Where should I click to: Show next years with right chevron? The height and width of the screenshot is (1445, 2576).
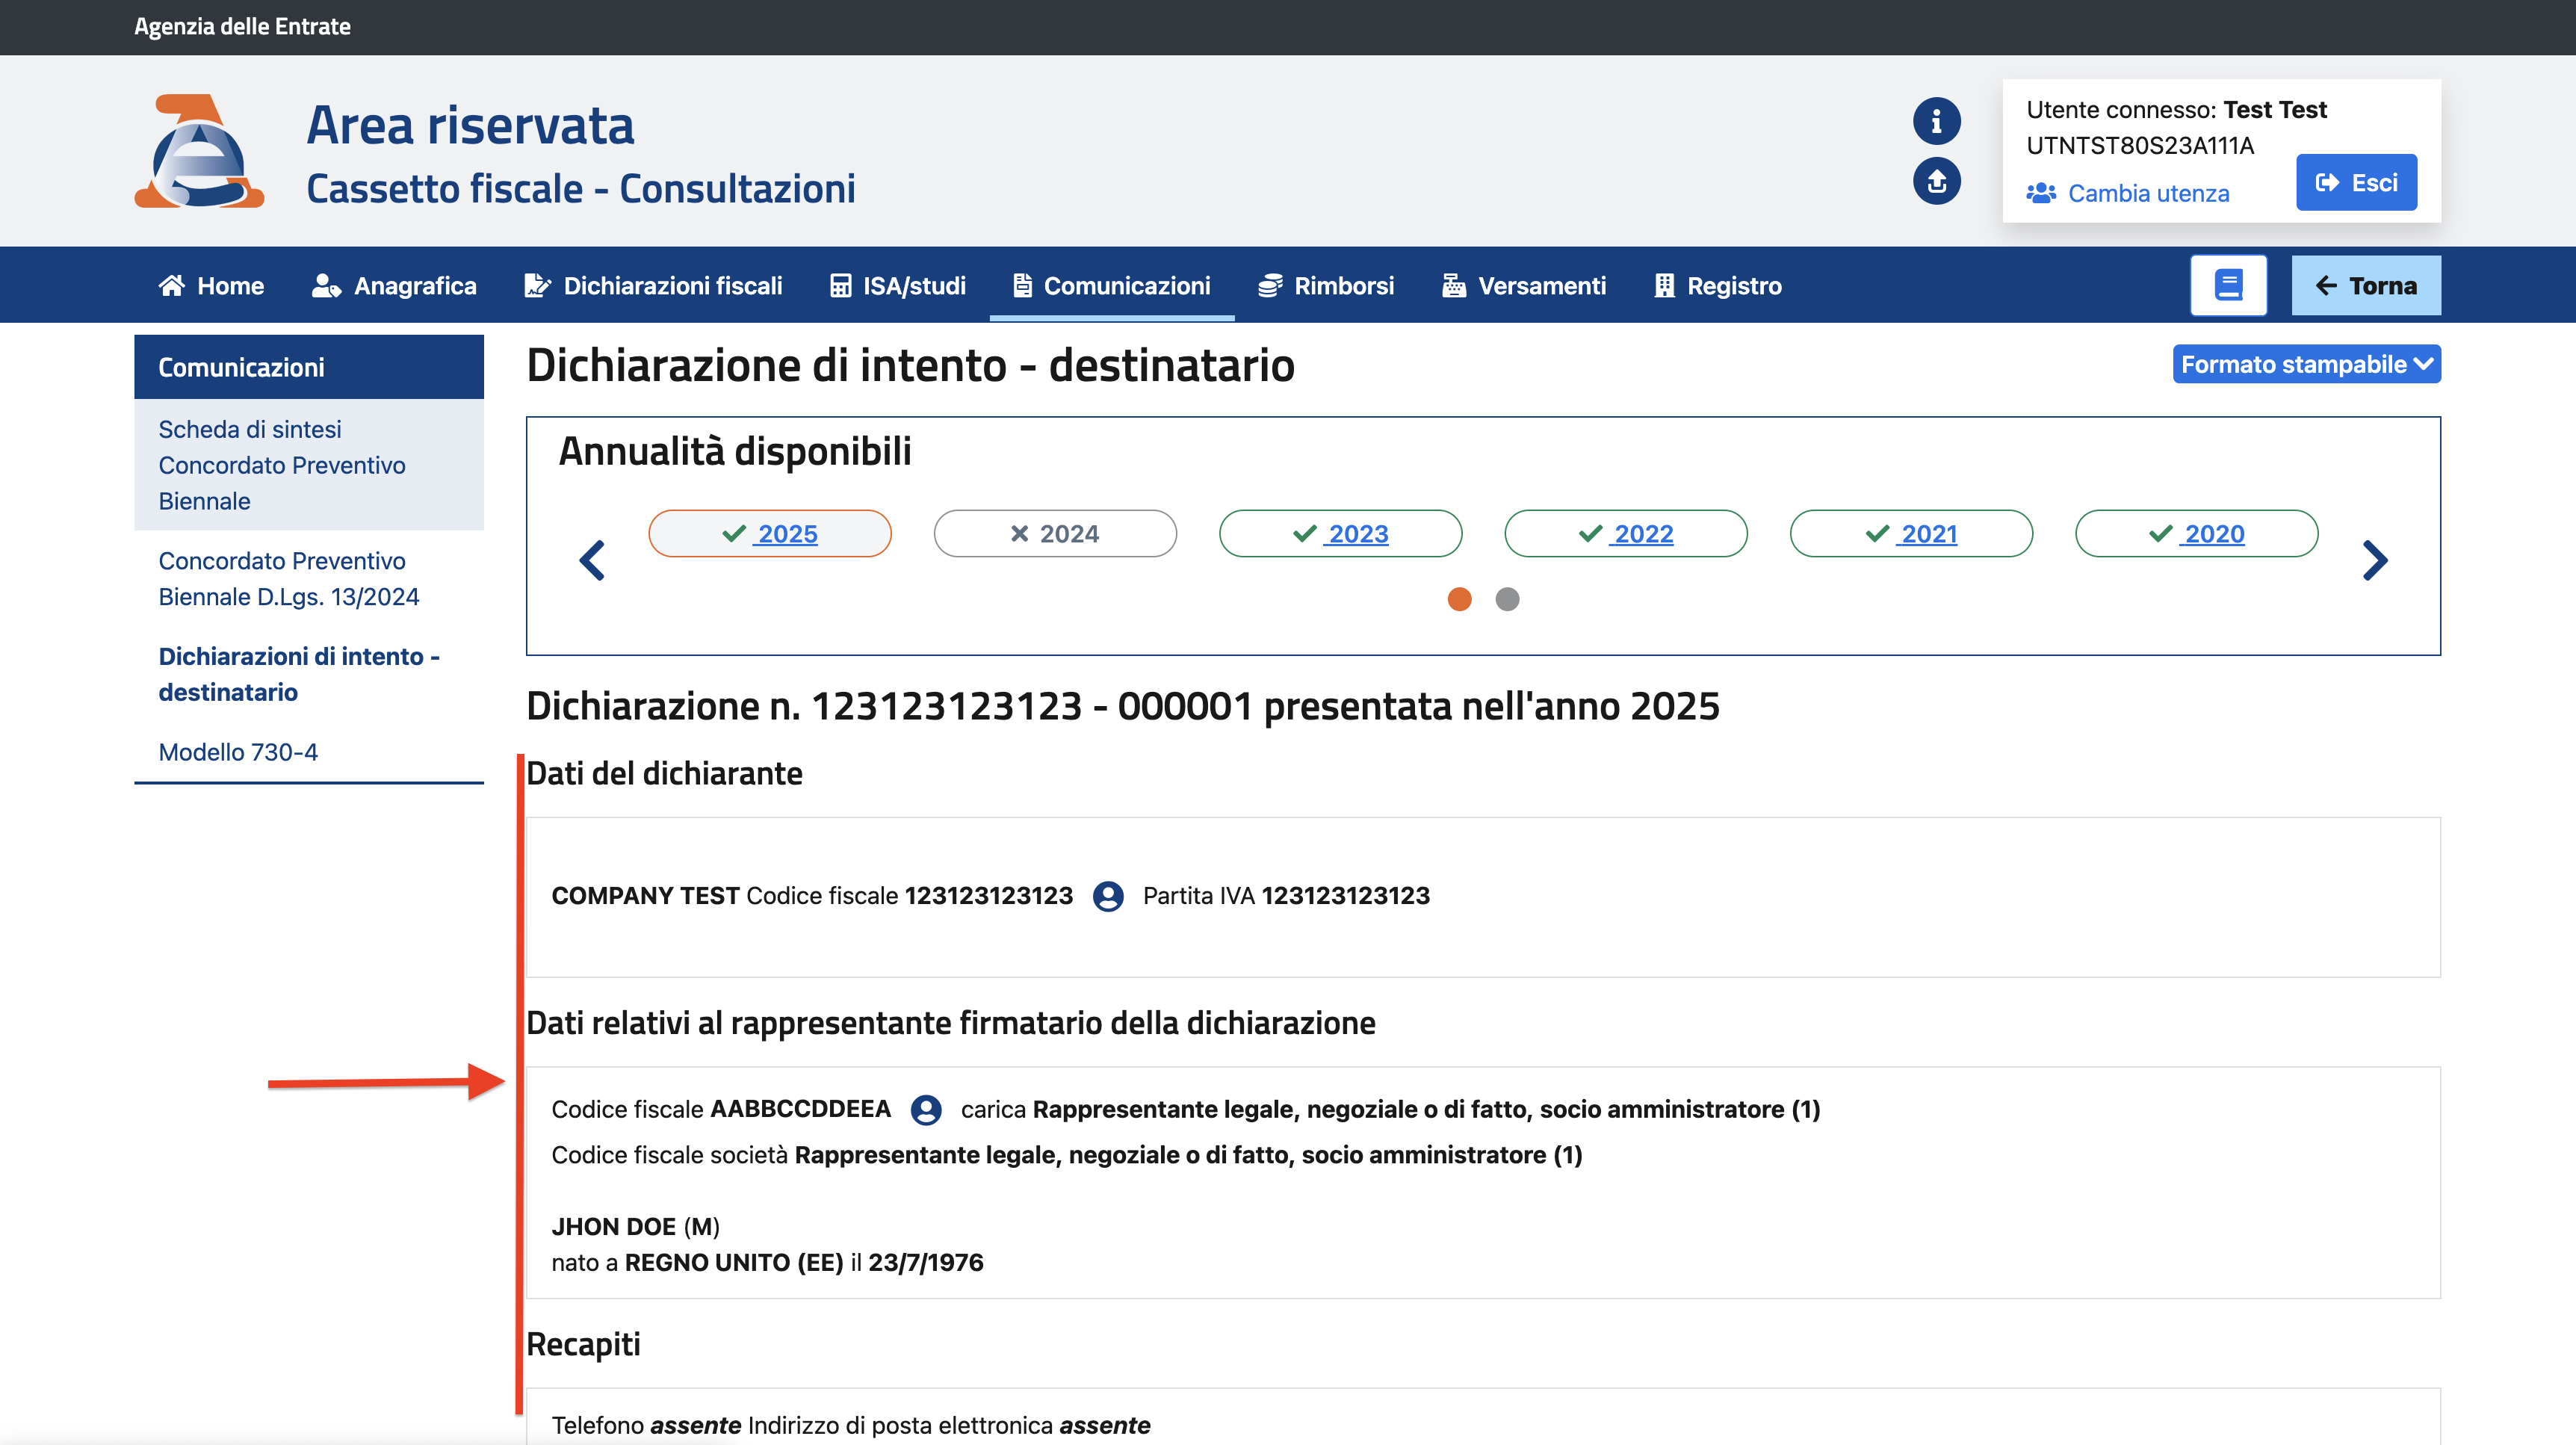(2375, 560)
